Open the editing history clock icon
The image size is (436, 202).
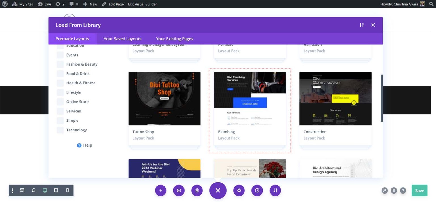point(257,190)
